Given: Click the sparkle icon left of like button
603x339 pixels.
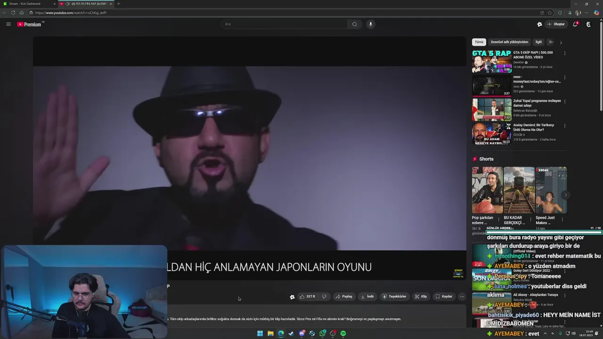Looking at the screenshot, I should tap(292, 297).
